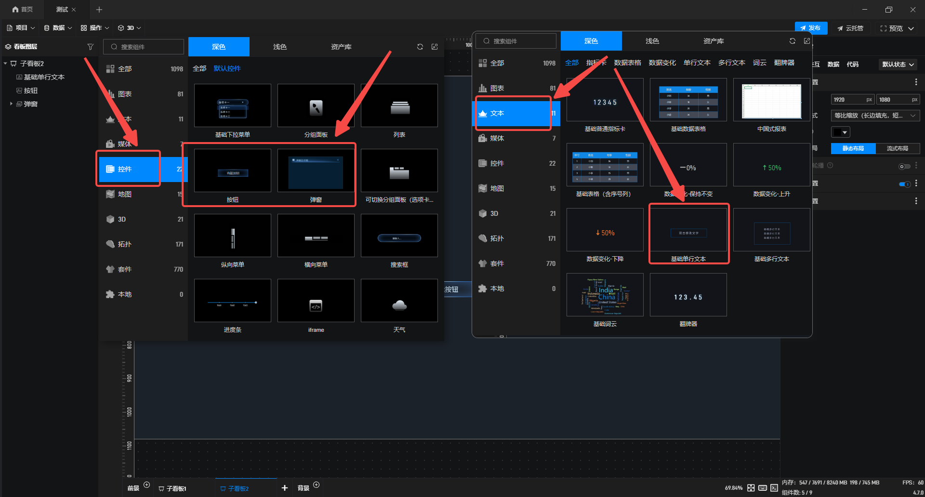Turn off the enabled blue toggle switch
The height and width of the screenshot is (497, 925).
pyautogui.click(x=904, y=184)
